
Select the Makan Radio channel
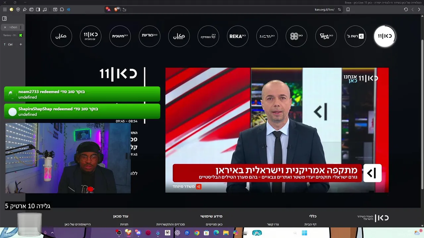179,36
